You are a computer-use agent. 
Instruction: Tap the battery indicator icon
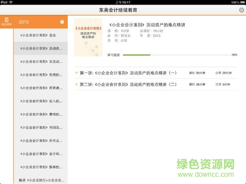(x=242, y=2)
